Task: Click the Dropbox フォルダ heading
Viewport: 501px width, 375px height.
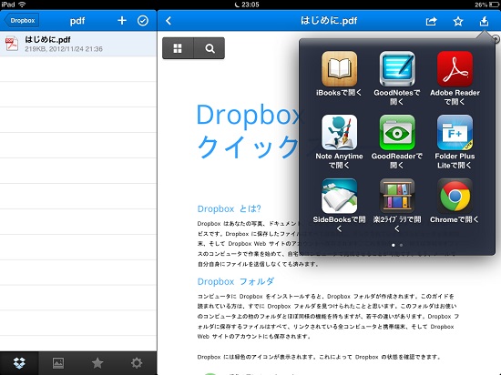Action: point(236,281)
